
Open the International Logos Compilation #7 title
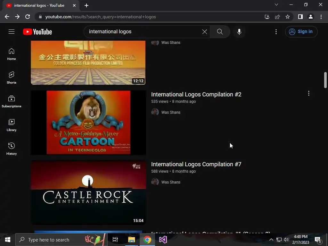tap(196, 164)
